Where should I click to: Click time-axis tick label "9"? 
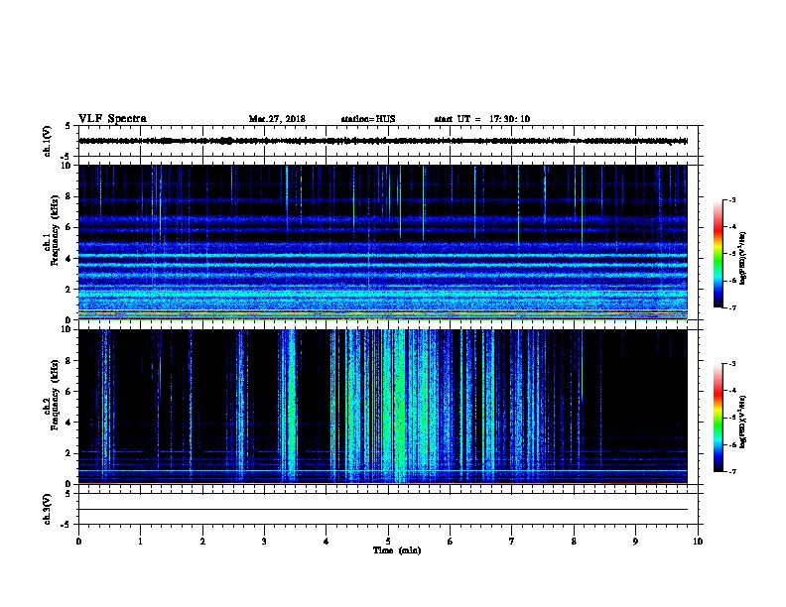tap(635, 542)
